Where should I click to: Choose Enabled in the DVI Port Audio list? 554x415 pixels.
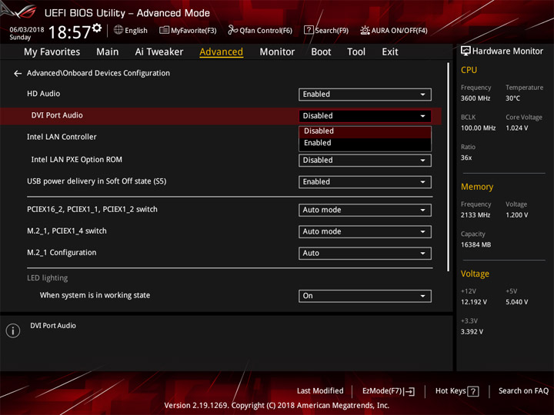365,143
